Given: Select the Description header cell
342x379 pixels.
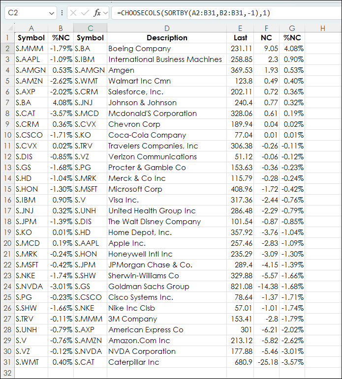Looking at the screenshot, I should pos(167,38).
